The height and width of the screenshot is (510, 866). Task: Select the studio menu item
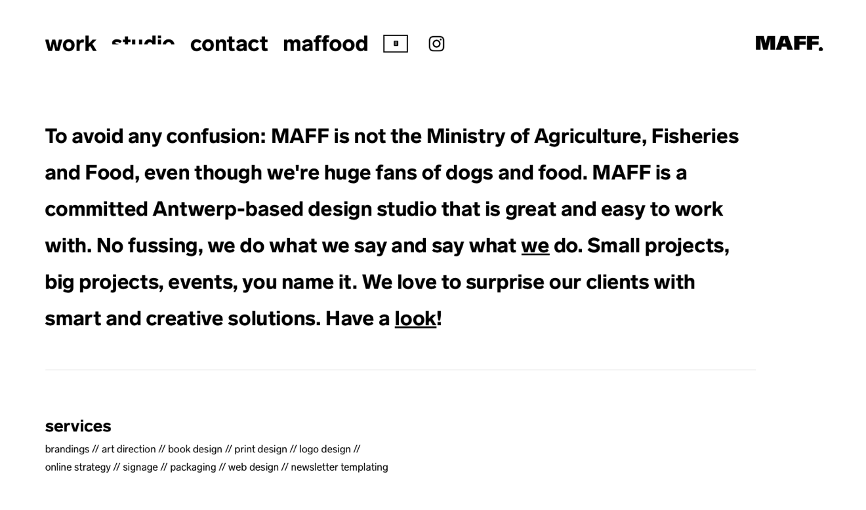coord(143,43)
